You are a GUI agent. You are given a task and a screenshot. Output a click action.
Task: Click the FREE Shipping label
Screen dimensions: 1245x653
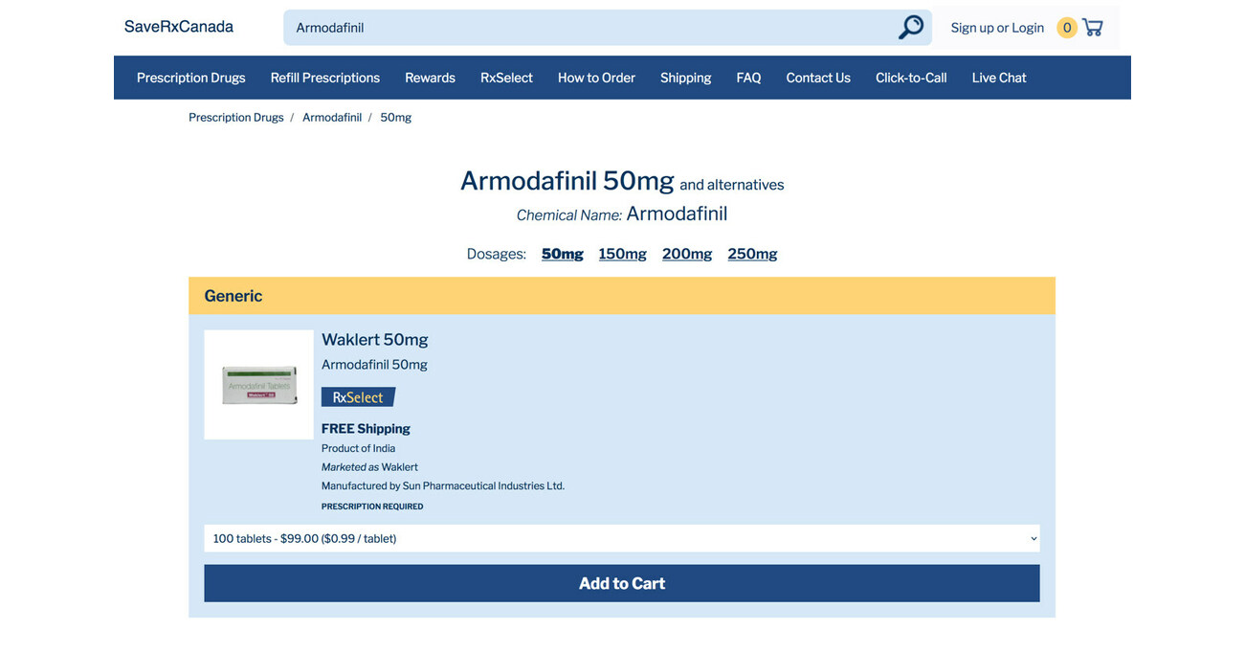pyautogui.click(x=366, y=428)
